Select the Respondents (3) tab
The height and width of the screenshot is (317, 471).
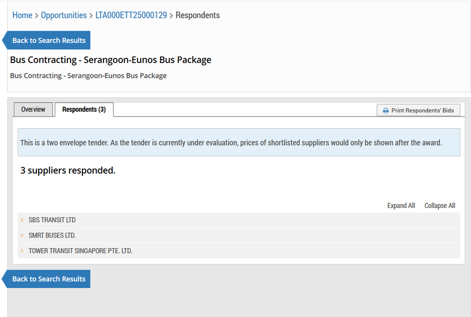click(84, 110)
